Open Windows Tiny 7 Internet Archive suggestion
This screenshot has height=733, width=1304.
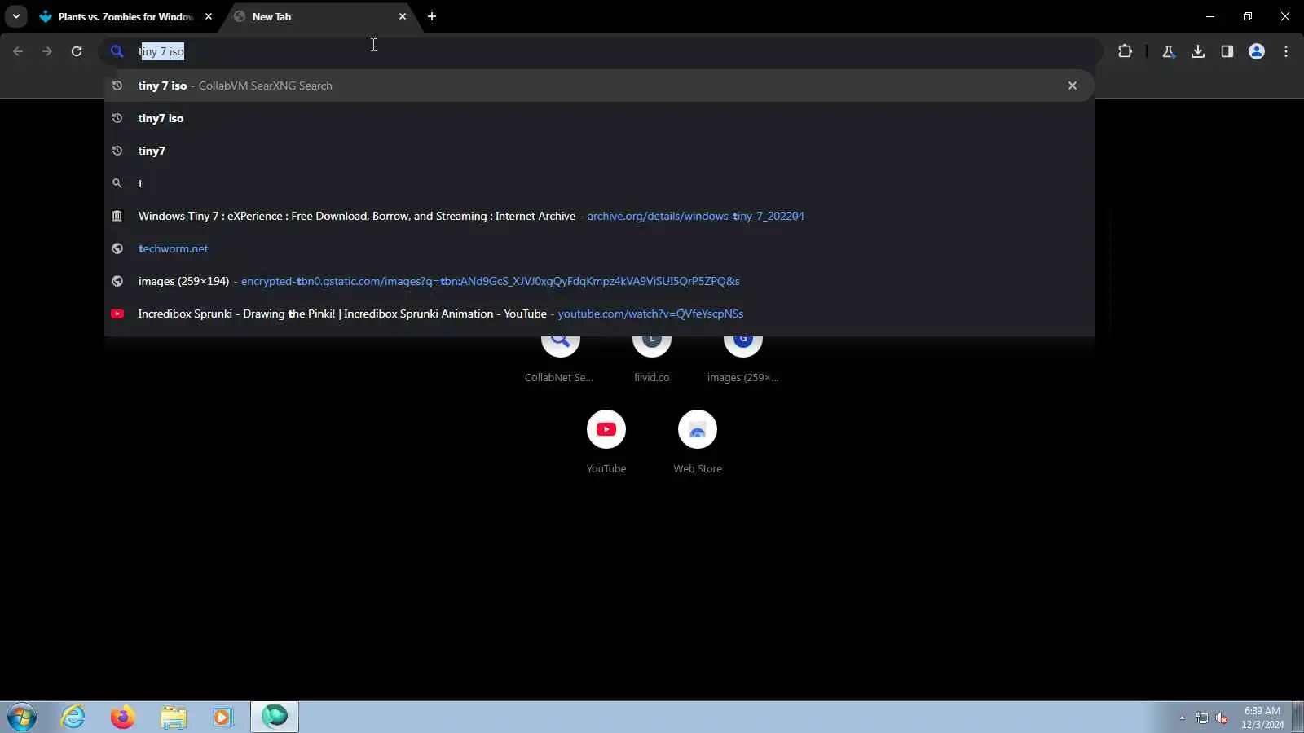coord(599,216)
